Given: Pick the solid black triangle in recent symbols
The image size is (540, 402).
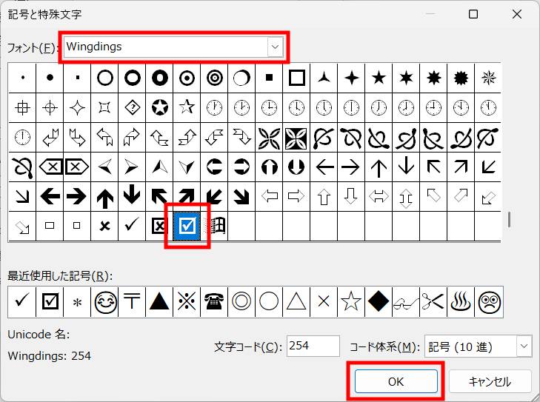Looking at the screenshot, I should coord(159,302).
